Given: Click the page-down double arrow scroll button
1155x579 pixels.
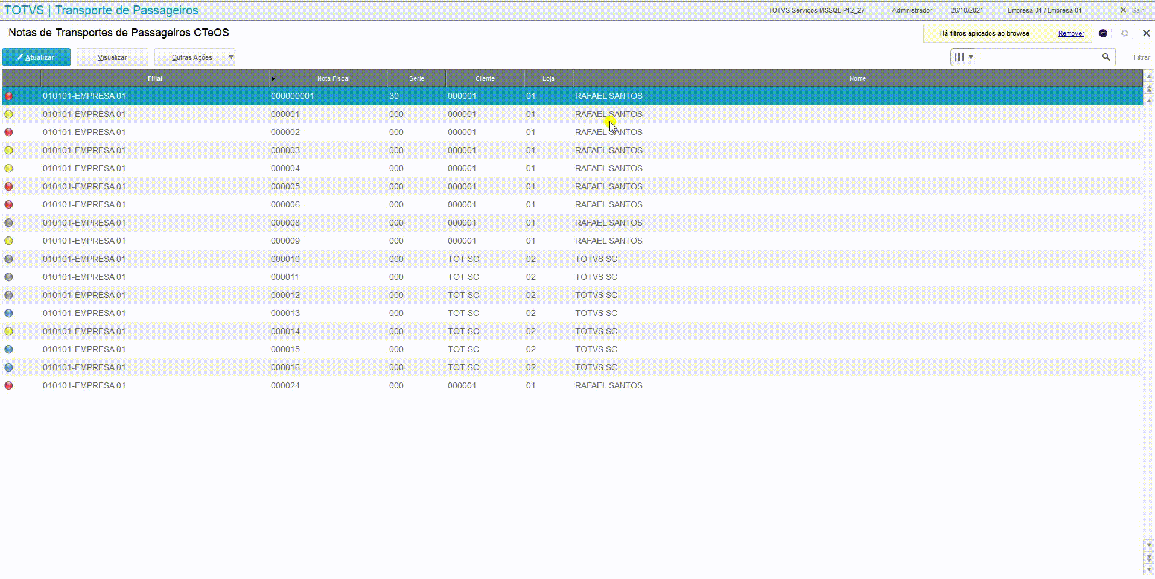Looking at the screenshot, I should coord(1149,557).
